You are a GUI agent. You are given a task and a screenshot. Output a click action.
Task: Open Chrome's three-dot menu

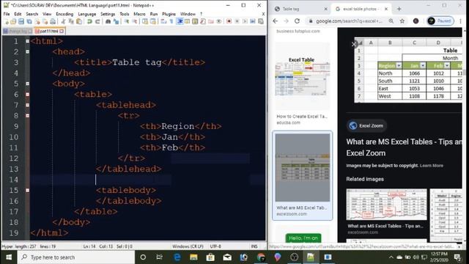(460, 21)
